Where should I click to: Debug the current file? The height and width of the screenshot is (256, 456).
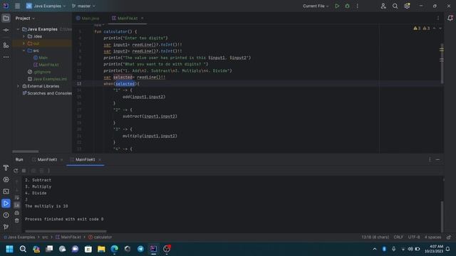tap(347, 6)
